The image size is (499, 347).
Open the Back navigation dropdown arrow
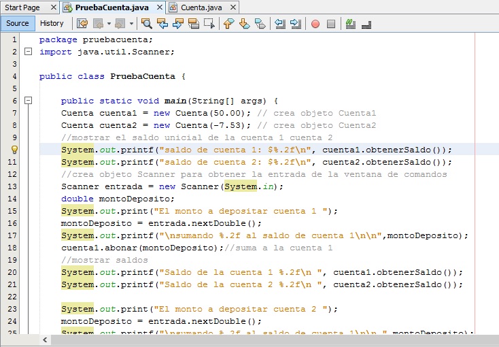[x=109, y=23]
